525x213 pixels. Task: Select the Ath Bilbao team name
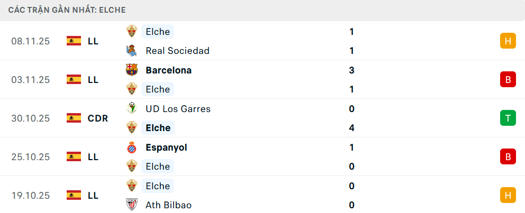(168, 205)
